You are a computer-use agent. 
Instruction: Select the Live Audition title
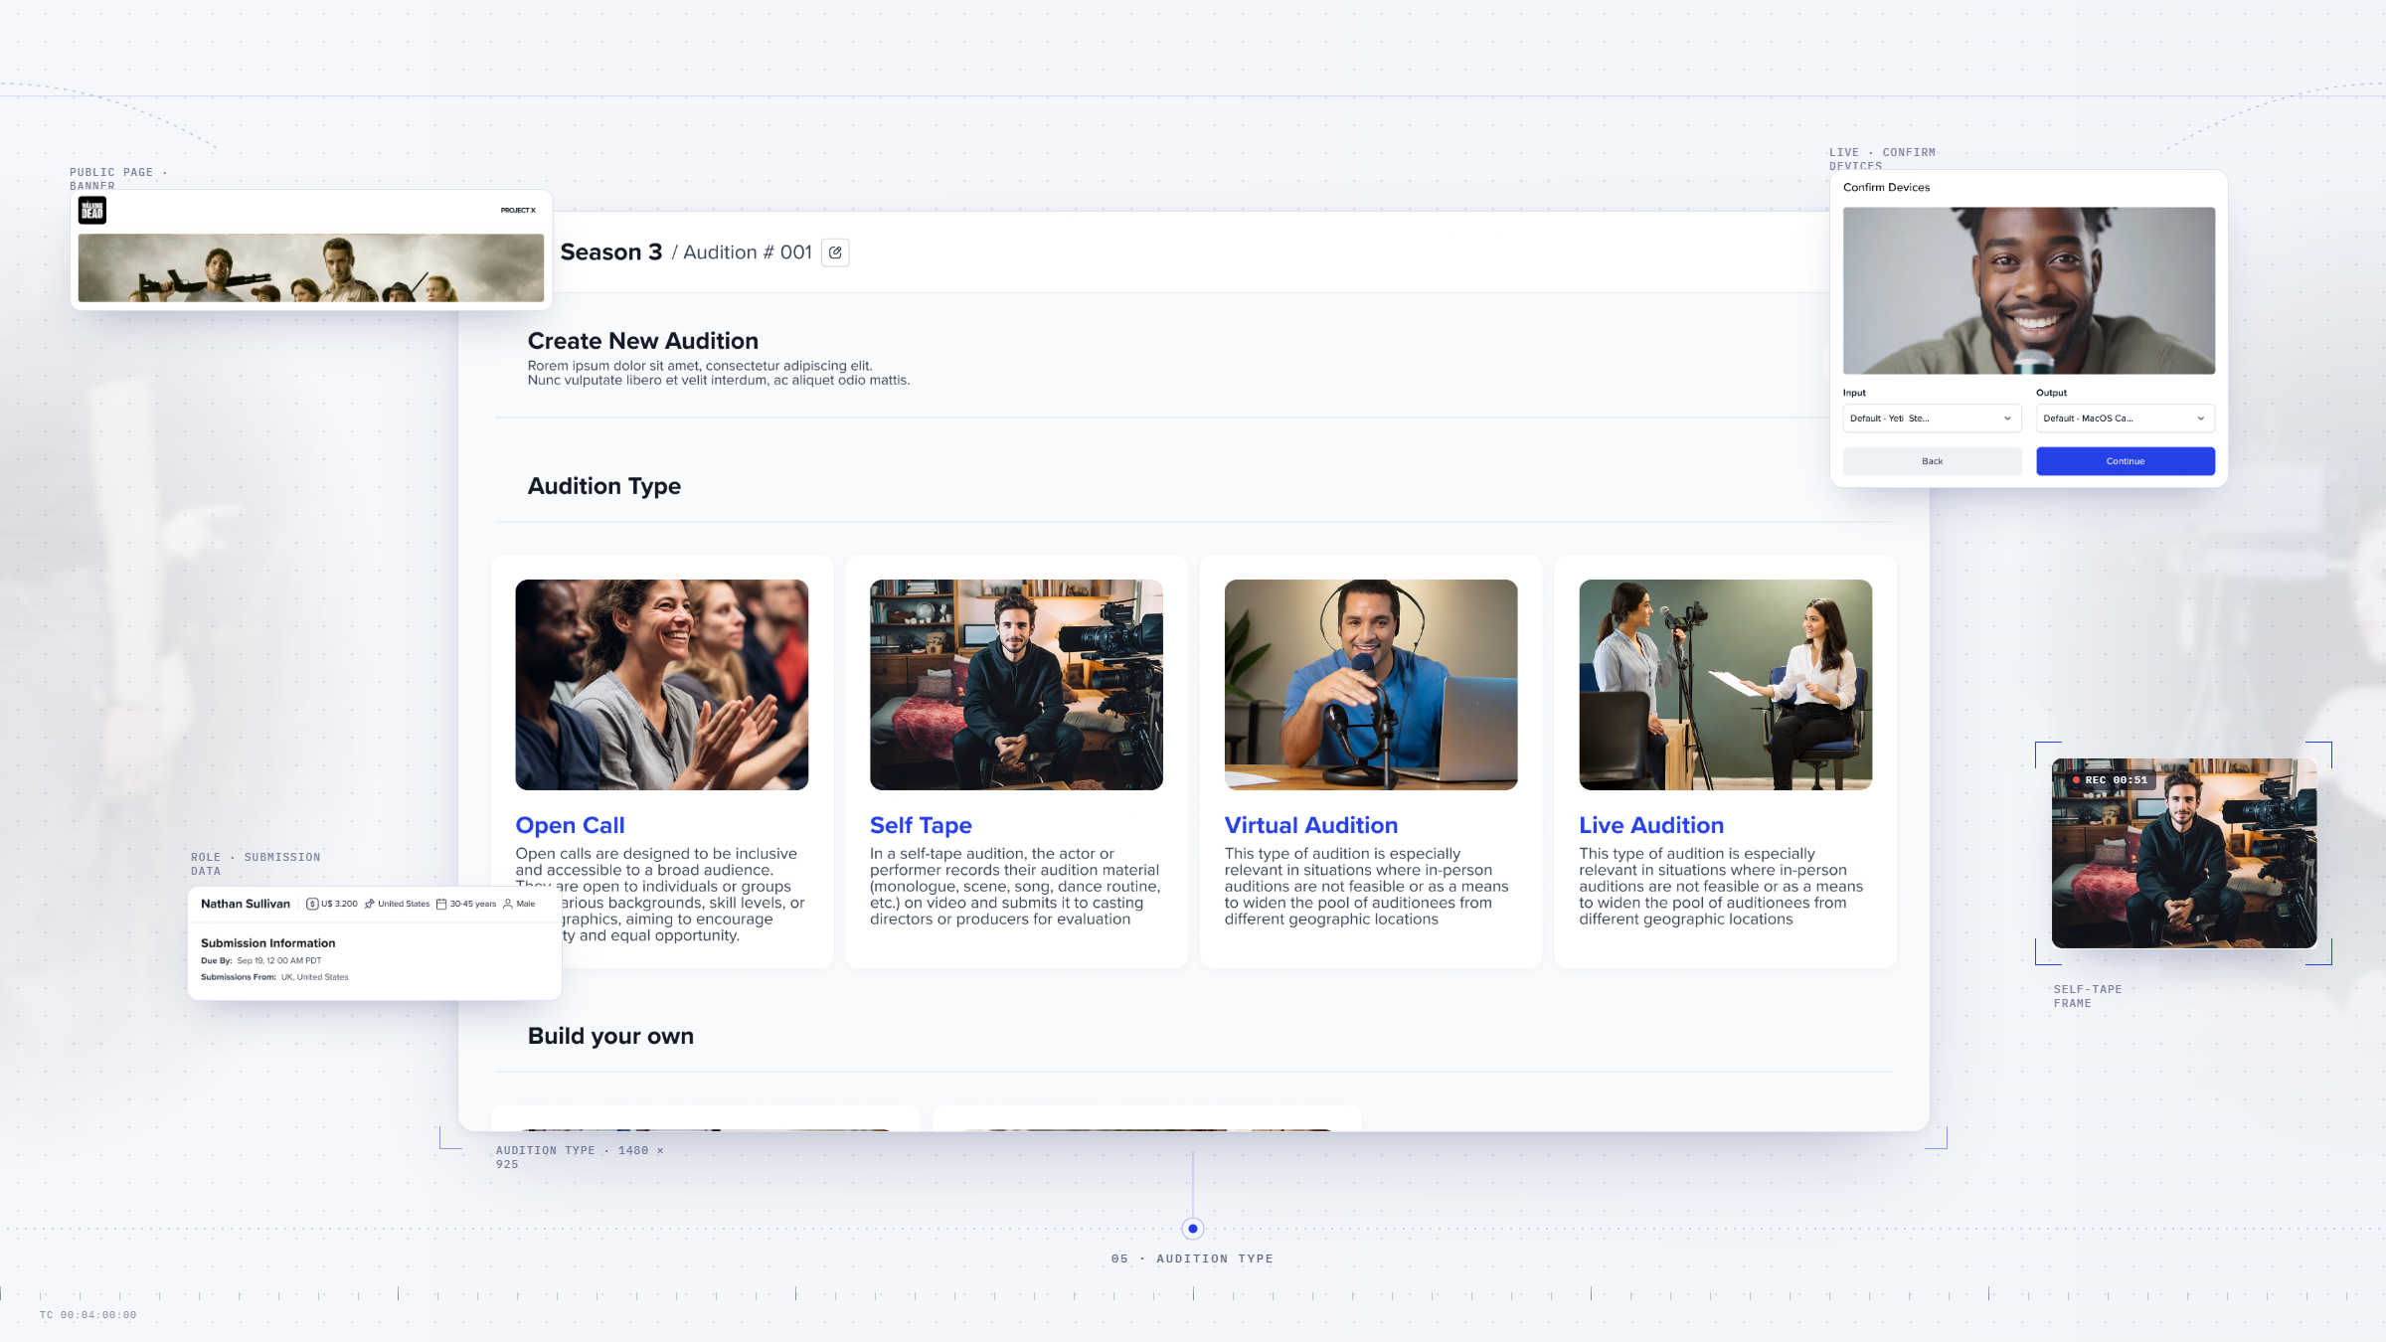tap(1651, 825)
